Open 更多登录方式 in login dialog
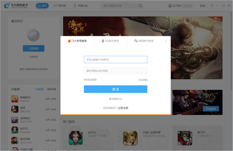233x151 pixels. pyautogui.click(x=116, y=99)
